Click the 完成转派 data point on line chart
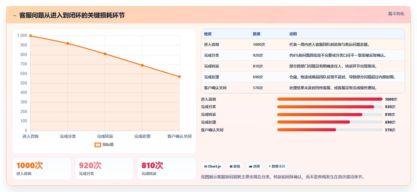Viewport: 417px width, 192px height. 105,54
